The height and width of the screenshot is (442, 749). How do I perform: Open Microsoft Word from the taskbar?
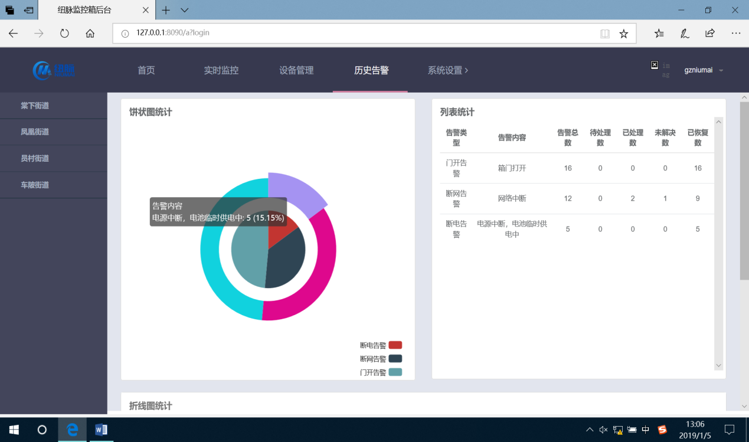(x=100, y=430)
